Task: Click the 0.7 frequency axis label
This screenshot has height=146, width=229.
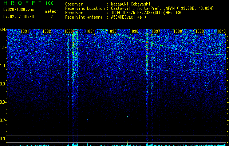Action: tap(3, 120)
